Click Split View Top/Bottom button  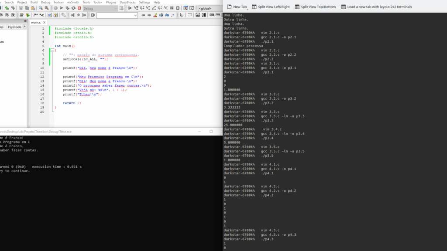315,7
